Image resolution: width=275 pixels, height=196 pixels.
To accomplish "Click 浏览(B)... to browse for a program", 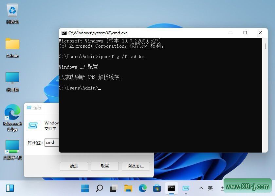I will 136,166.
